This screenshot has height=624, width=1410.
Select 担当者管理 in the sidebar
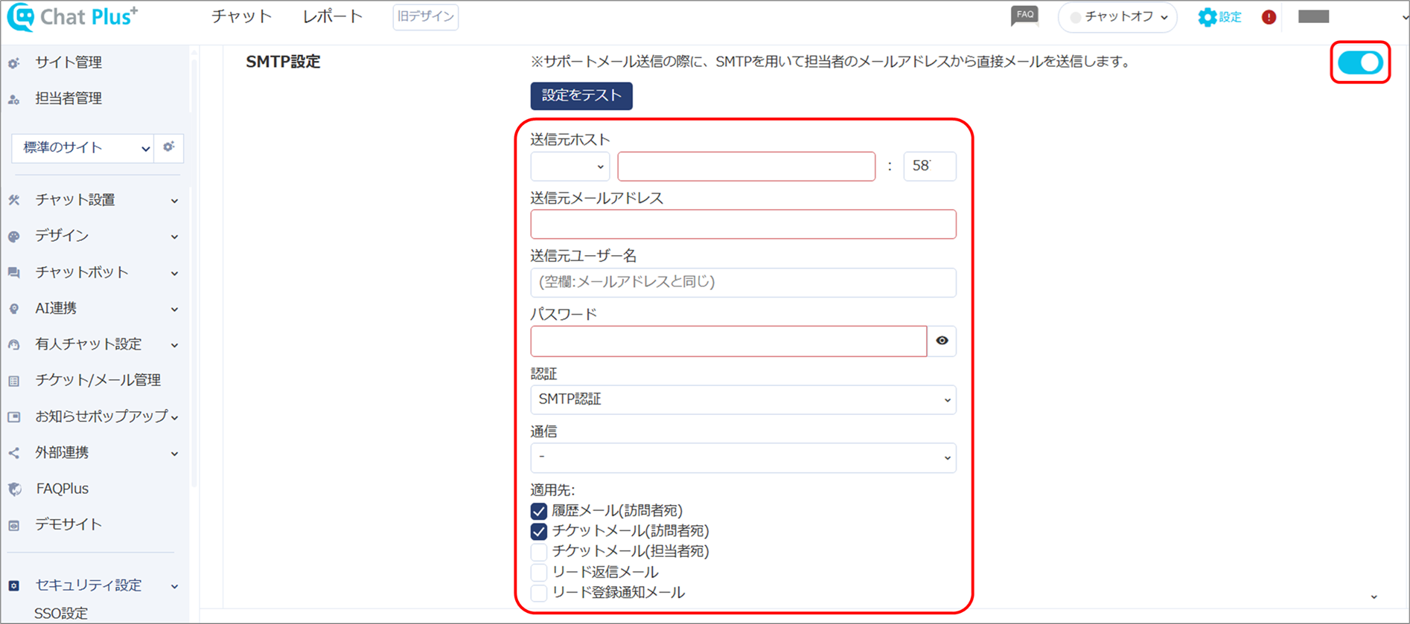68,98
